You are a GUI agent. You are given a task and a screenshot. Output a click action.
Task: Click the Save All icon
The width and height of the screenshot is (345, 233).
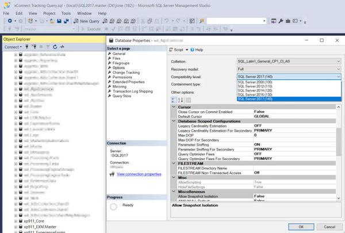tap(66, 21)
